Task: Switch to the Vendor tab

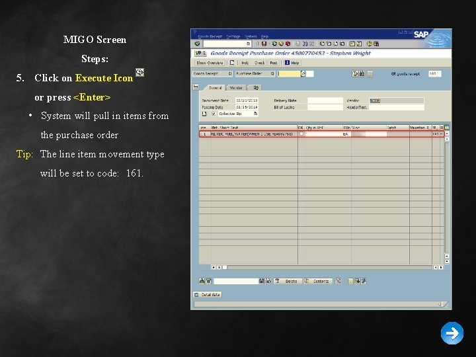Action: point(236,88)
